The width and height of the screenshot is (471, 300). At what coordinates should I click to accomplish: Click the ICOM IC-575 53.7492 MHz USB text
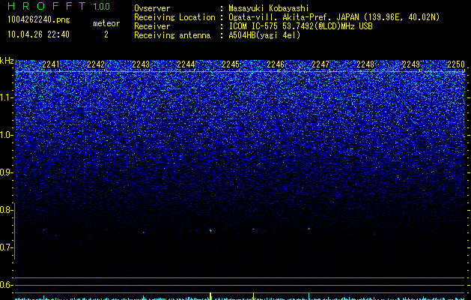[x=300, y=26]
